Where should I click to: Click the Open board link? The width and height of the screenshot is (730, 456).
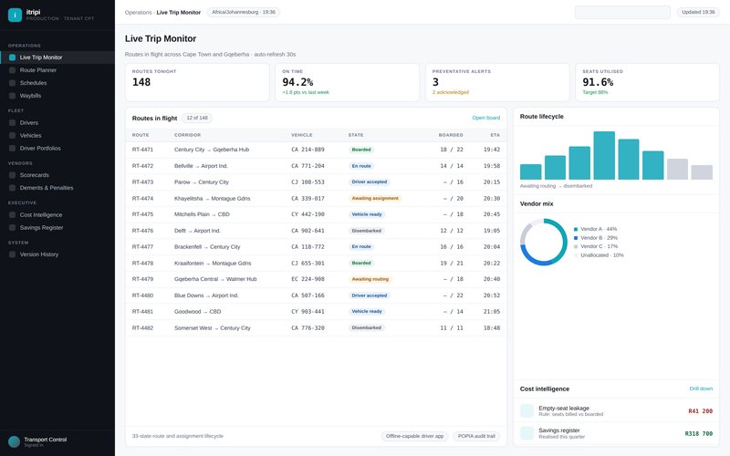point(486,118)
